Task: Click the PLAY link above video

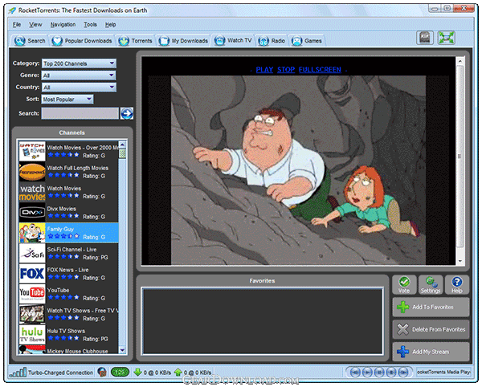Action: pos(264,70)
